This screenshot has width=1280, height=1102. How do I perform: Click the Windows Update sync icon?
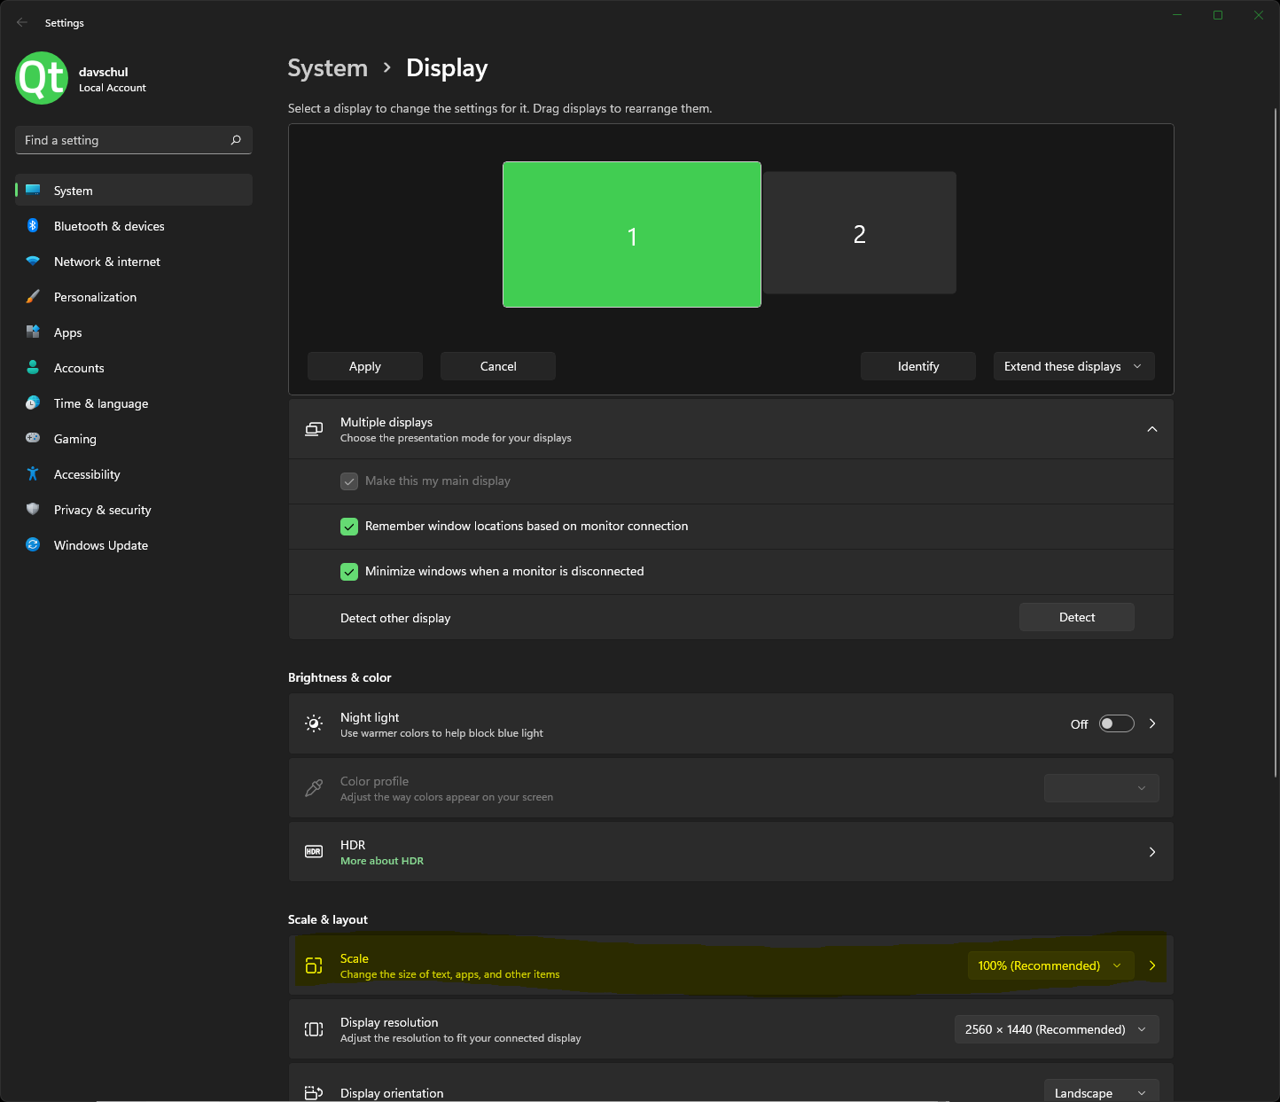33,545
